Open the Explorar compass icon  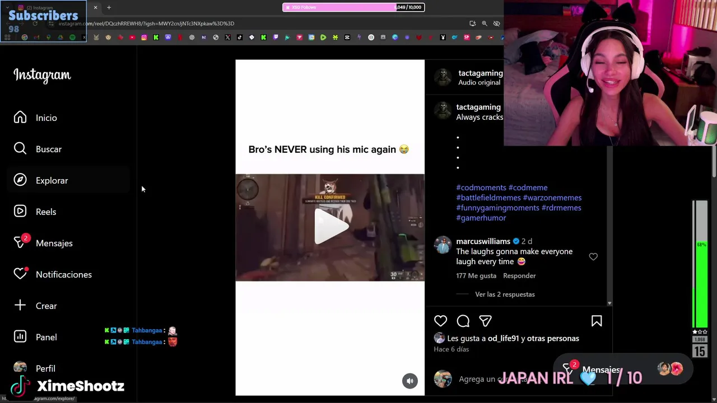pos(20,180)
